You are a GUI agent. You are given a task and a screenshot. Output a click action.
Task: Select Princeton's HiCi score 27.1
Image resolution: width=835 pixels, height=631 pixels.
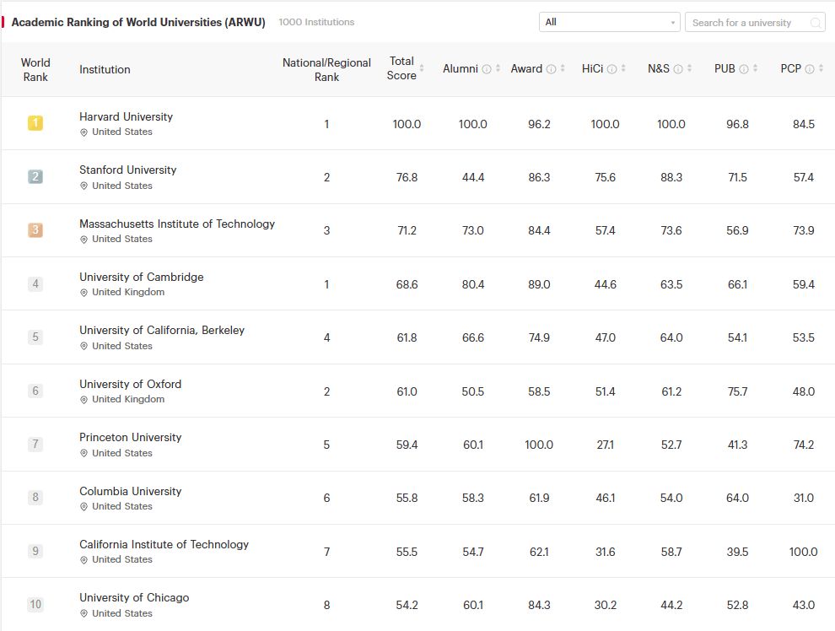click(605, 445)
